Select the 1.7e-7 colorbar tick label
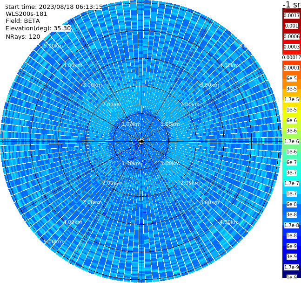This screenshot has height=283, width=301. (292, 183)
